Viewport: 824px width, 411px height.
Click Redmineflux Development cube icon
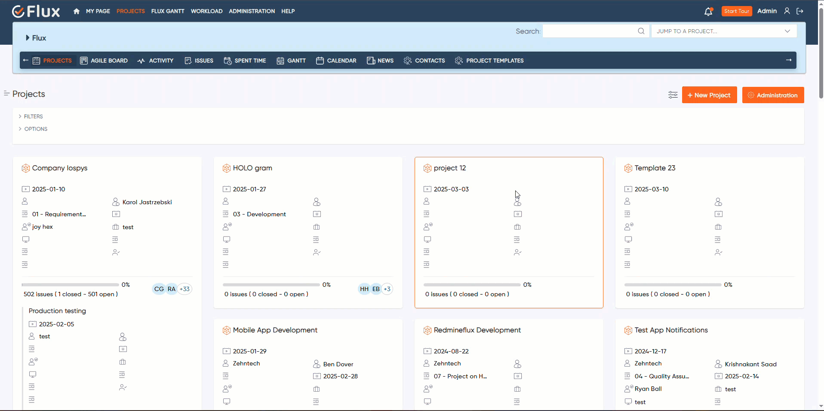[x=427, y=330]
